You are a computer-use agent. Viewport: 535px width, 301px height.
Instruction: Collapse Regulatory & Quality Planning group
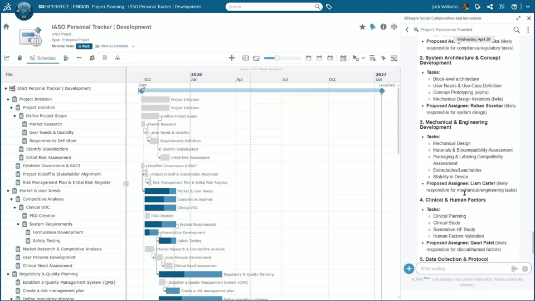[x=8, y=274]
